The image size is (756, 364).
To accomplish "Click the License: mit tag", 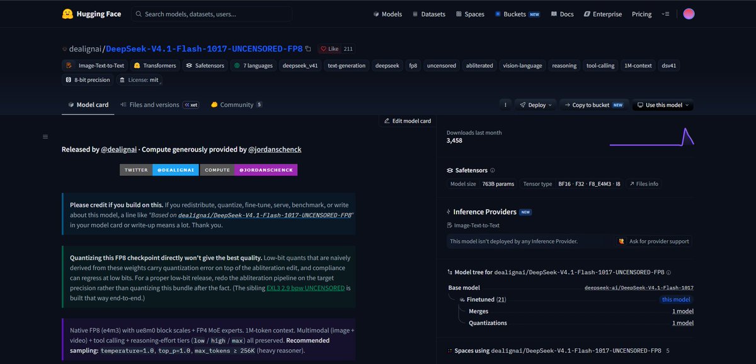I will point(139,80).
